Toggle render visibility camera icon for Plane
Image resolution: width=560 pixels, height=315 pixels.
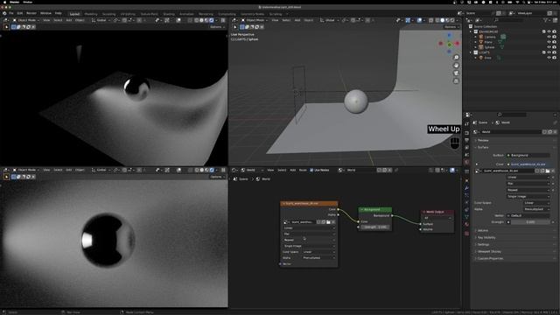[x=554, y=42]
